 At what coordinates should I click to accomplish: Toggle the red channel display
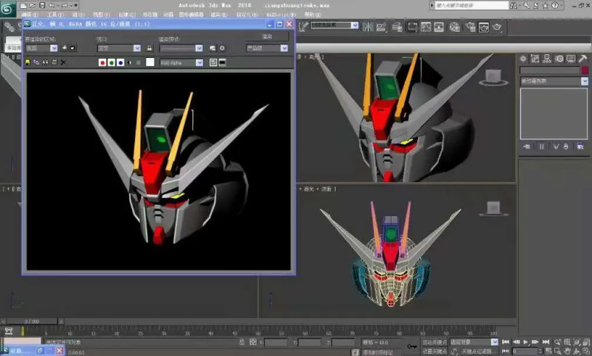coord(103,62)
